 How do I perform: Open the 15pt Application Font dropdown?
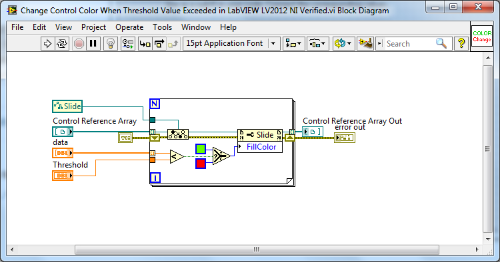click(231, 44)
